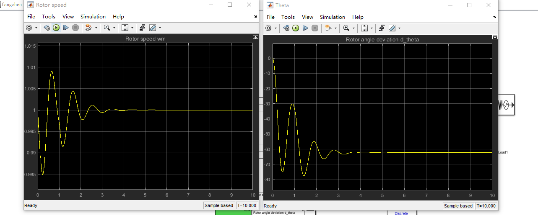Viewport: 538px width, 215px height.
Task: Expand measurements dropdown in Theta window
Action: click(x=399, y=28)
